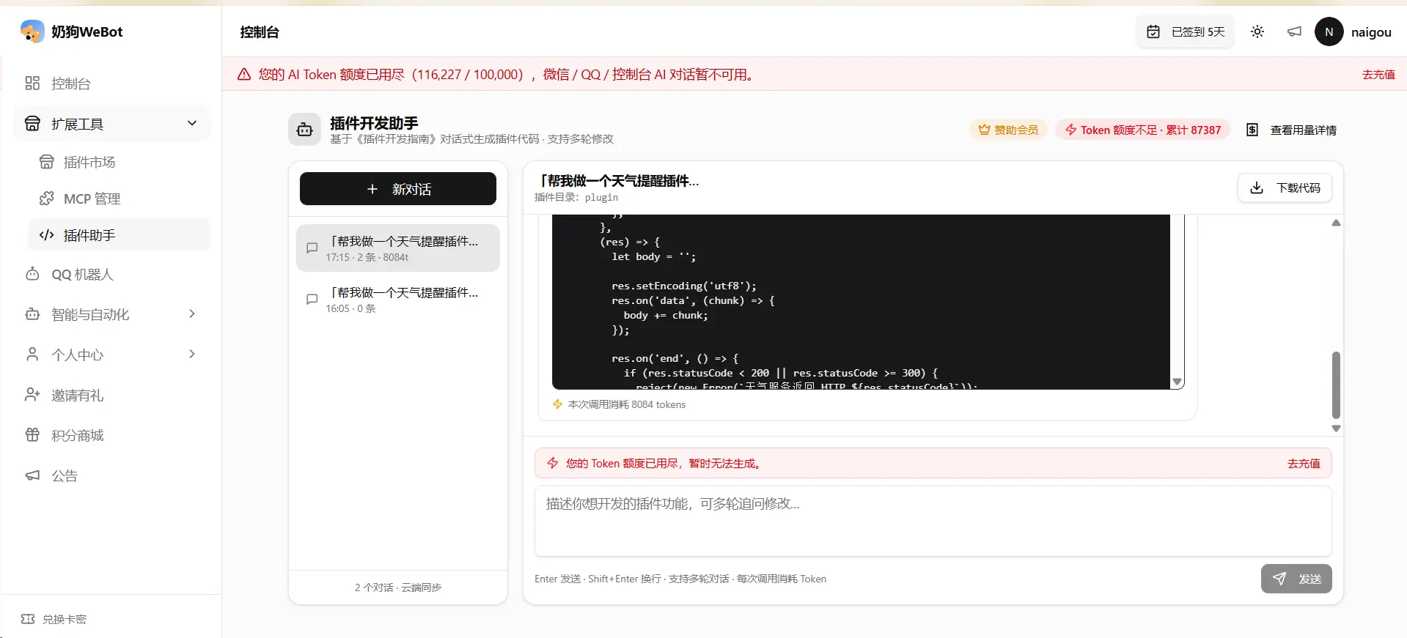1407x638 pixels.
Task: Click the 赞助会员 badge
Action: click(x=1008, y=130)
